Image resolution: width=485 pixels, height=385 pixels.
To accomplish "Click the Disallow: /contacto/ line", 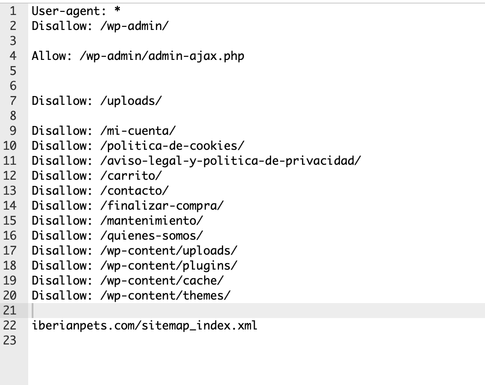I will click(100, 191).
